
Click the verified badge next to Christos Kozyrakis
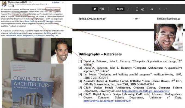[x=26, y=2]
